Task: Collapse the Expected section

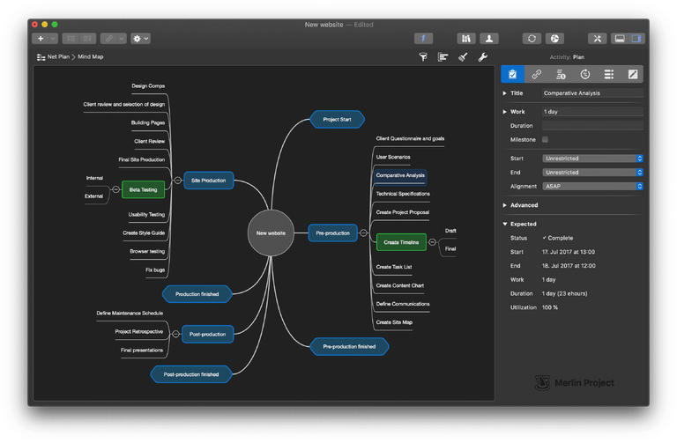Action: coord(504,225)
